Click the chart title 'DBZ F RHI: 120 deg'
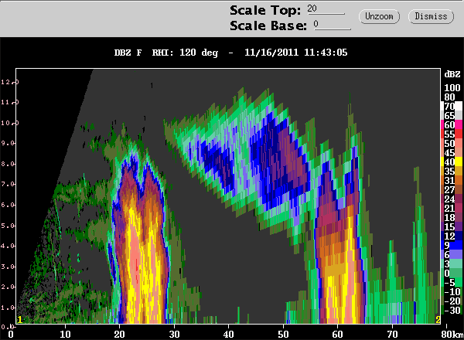Screen dimensions: 464x340 (166, 53)
